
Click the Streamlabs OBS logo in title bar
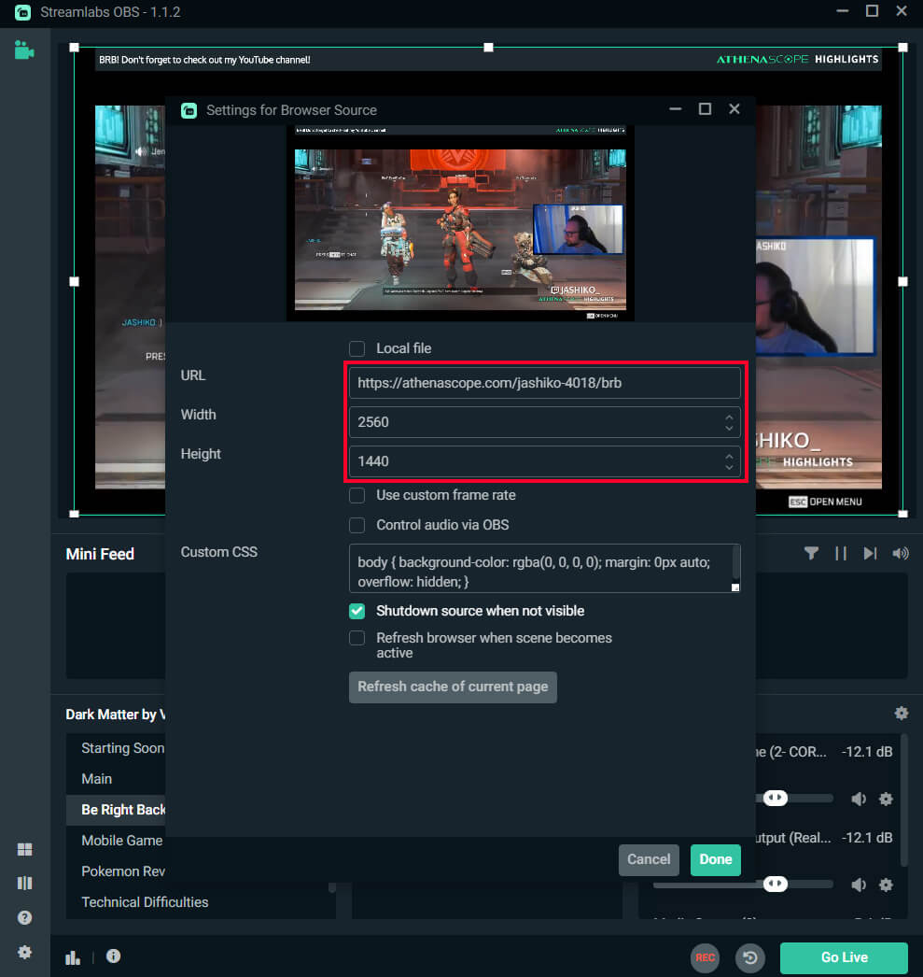tap(23, 12)
